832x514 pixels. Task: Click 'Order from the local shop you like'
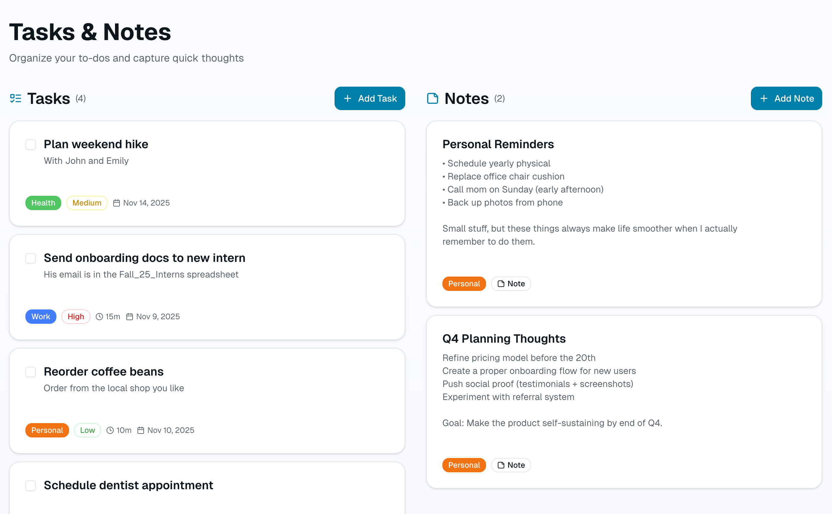click(114, 388)
